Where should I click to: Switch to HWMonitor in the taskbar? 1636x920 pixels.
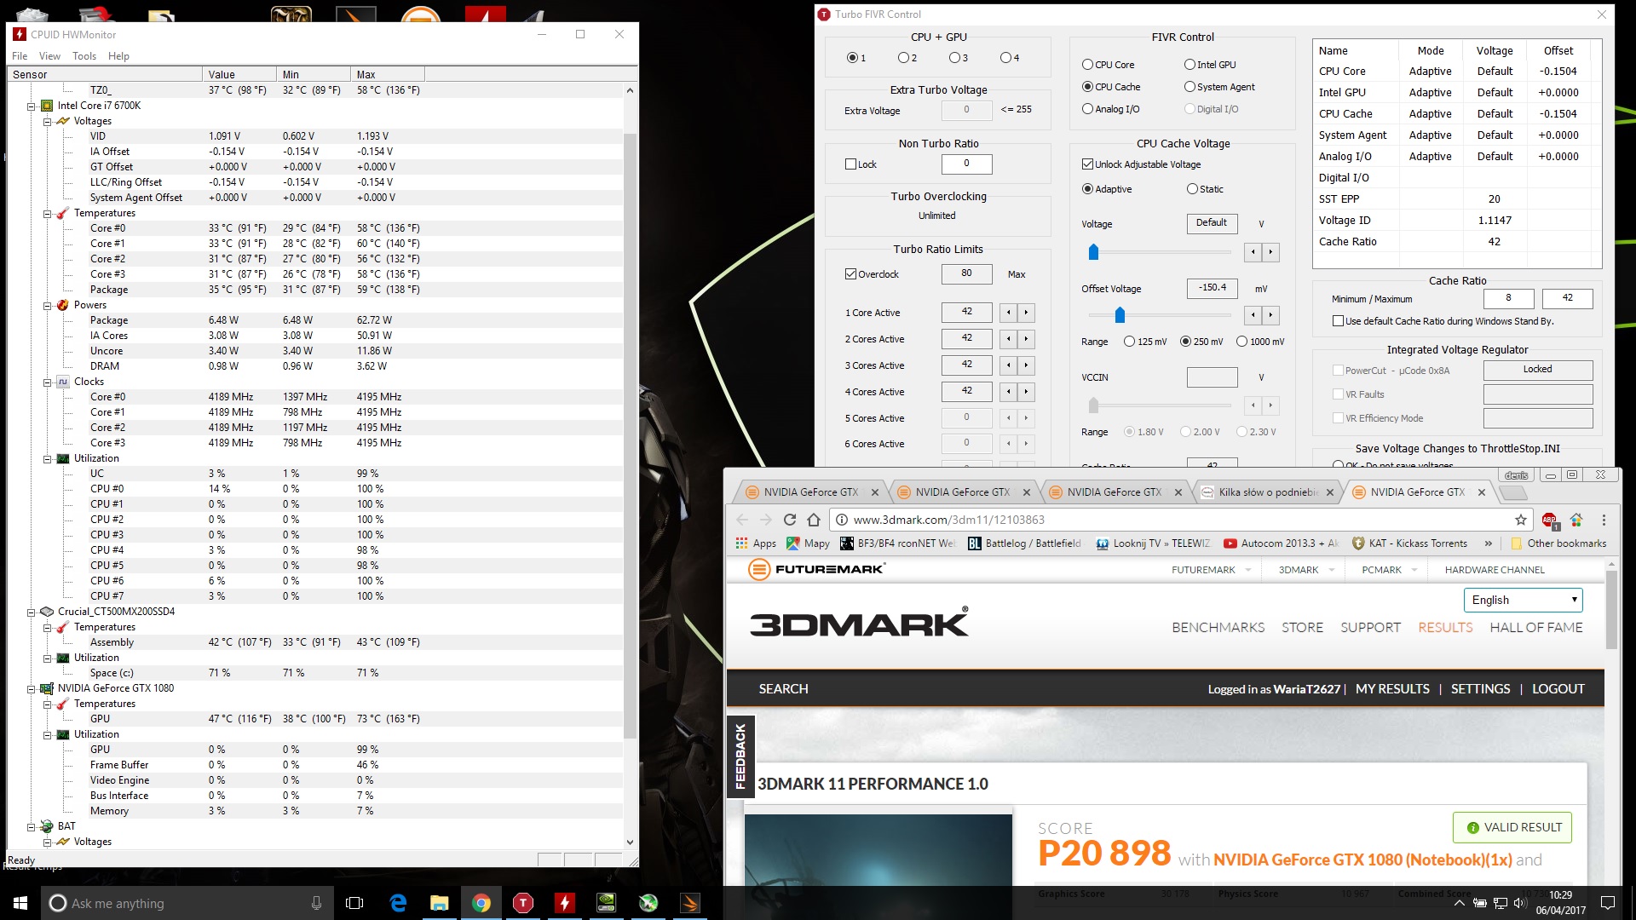pyautogui.click(x=565, y=903)
